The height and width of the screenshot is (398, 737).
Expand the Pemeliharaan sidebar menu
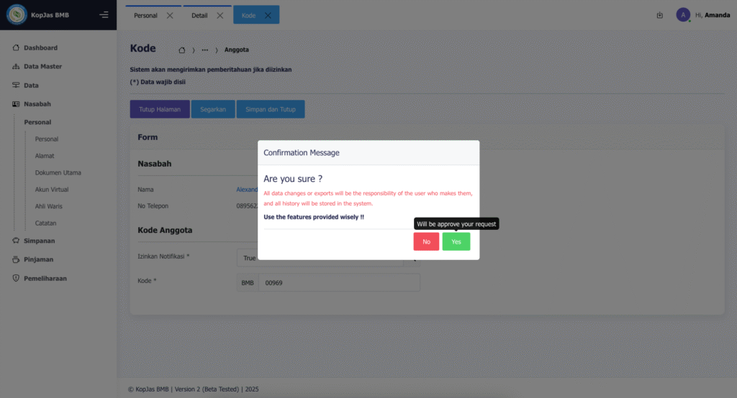click(45, 278)
